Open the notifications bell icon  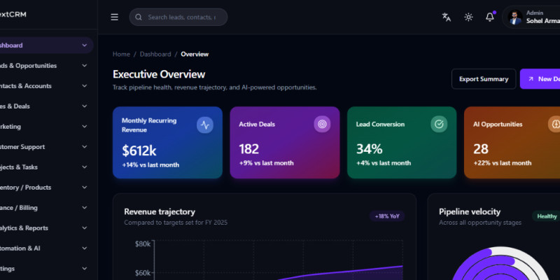click(x=490, y=17)
